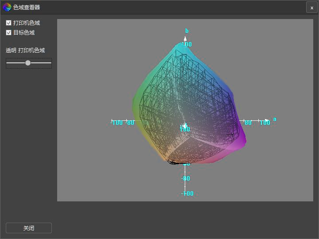Click the -100 label at bottom of vertical axis
This screenshot has height=239, width=319.
[187, 193]
